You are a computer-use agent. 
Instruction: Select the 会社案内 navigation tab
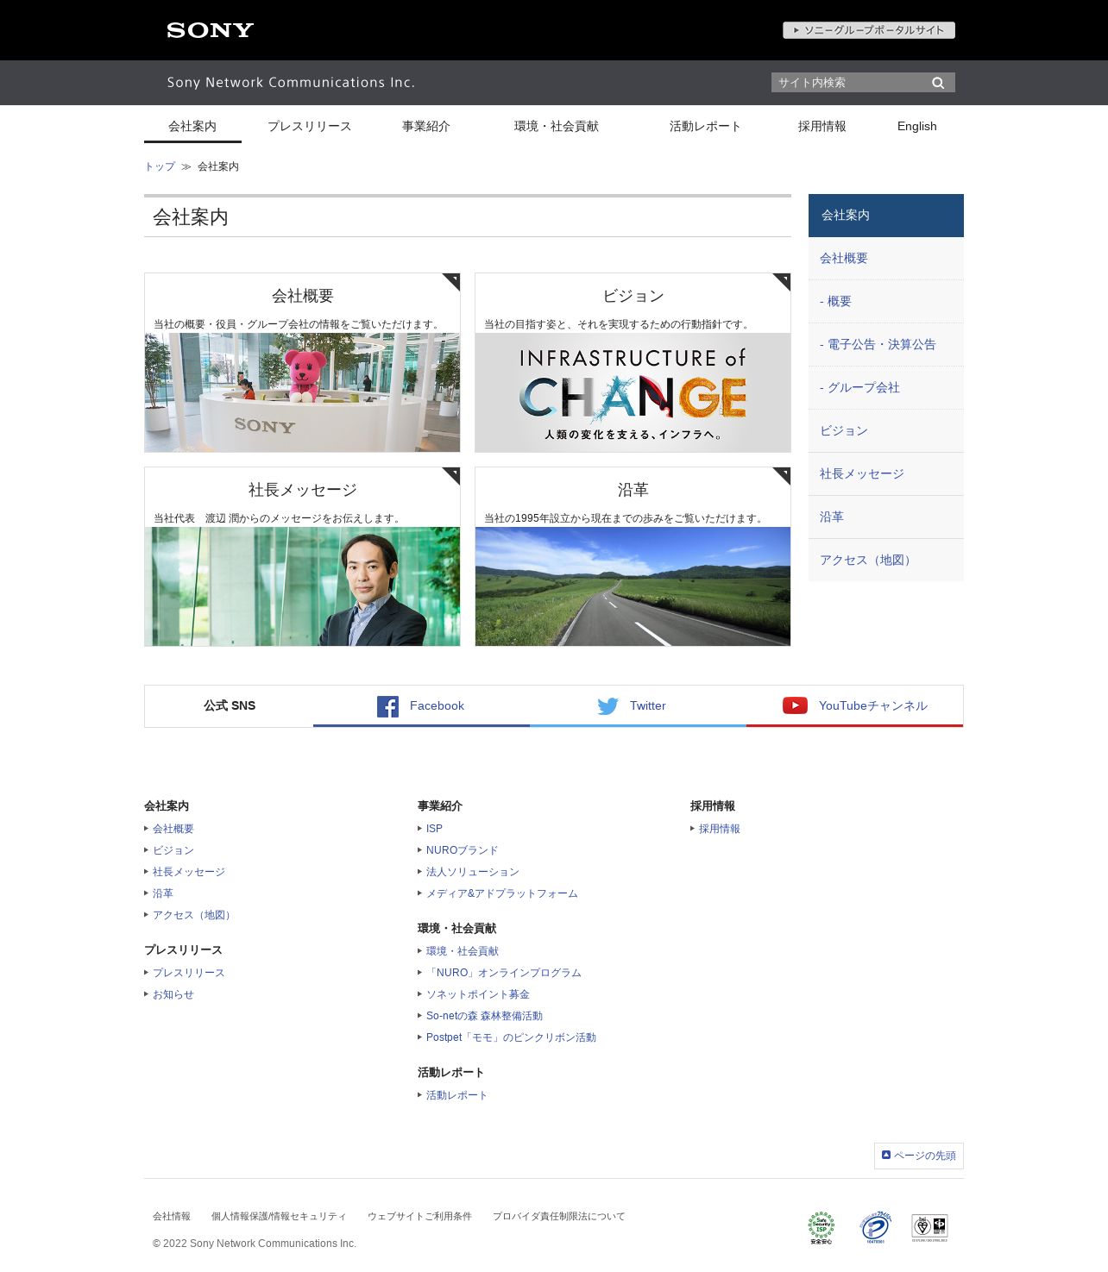(x=192, y=127)
